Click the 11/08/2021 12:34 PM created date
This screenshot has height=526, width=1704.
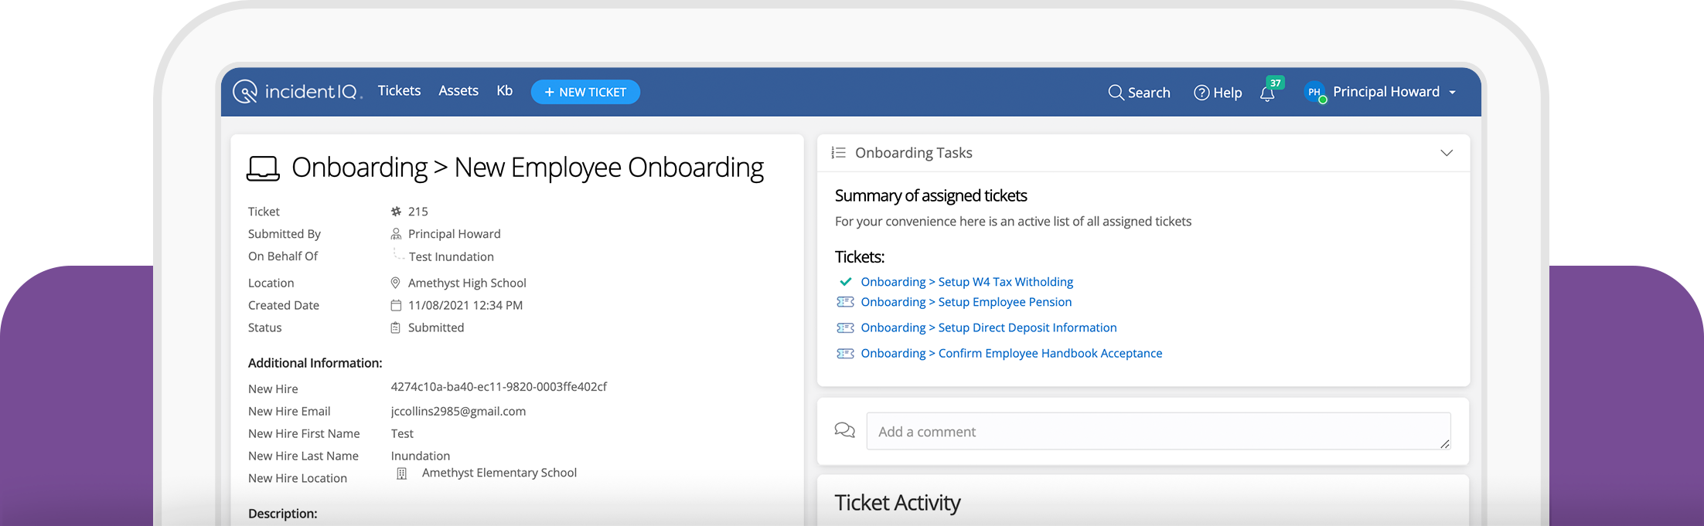click(465, 305)
